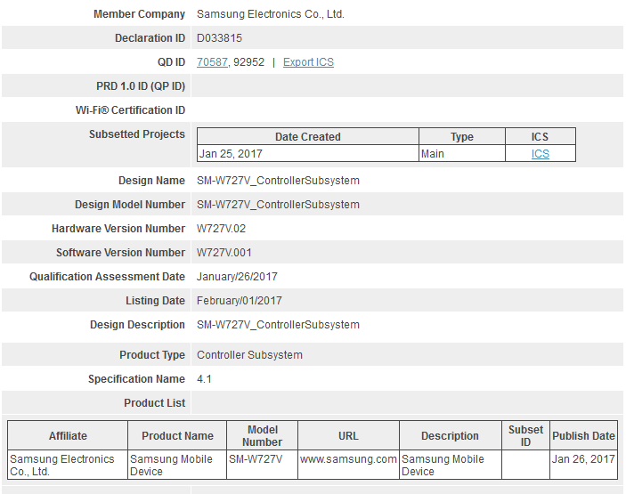
Task: Click the URL column header
Action: [348, 435]
